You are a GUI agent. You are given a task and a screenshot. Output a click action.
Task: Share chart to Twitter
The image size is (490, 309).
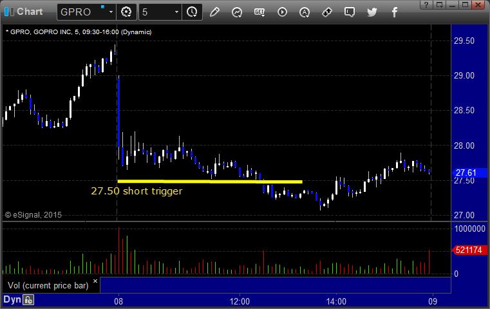[x=372, y=12]
